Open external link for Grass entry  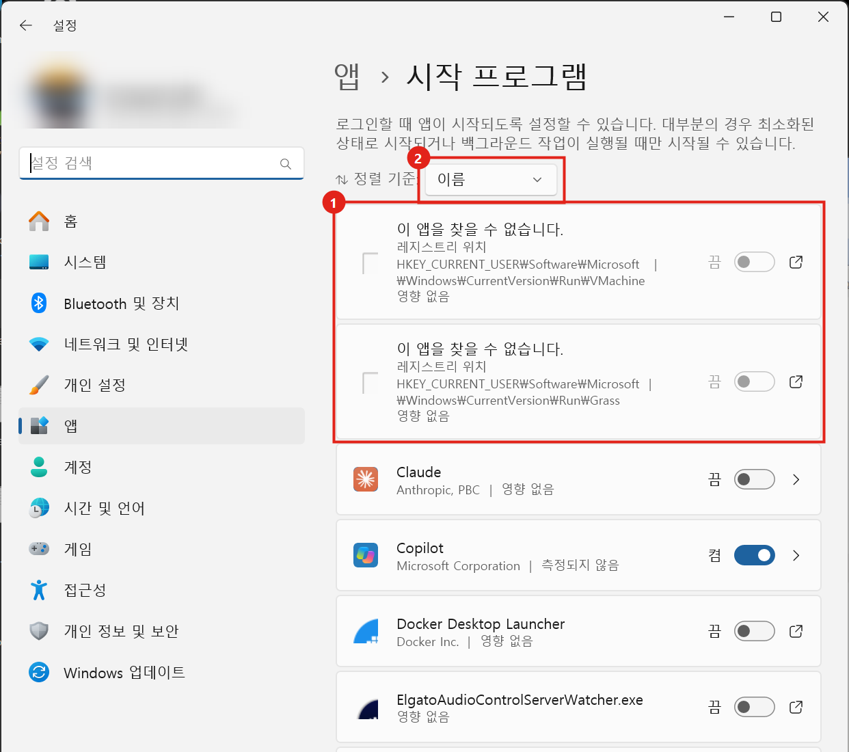796,381
